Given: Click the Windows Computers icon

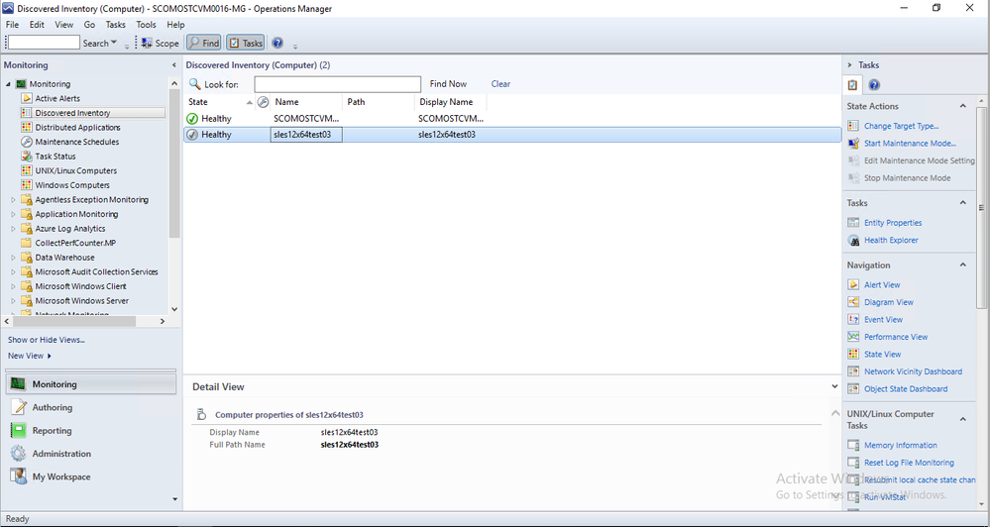Looking at the screenshot, I should pyautogui.click(x=27, y=185).
